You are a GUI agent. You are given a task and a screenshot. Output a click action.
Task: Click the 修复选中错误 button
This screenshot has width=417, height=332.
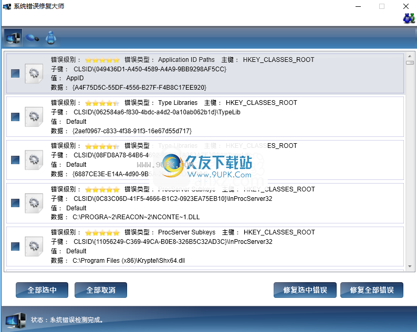tap(305, 290)
